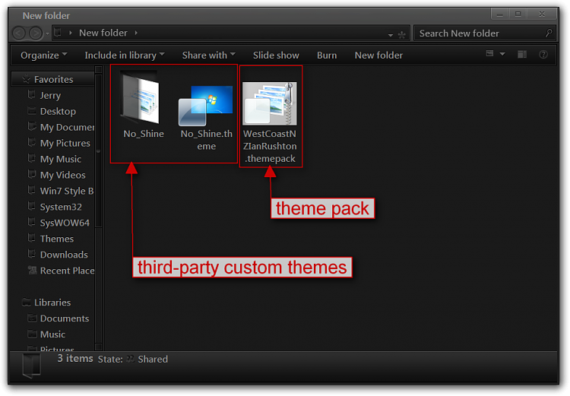The height and width of the screenshot is (396, 570).
Task: Click the New folder breadcrumb in address bar
Action: pyautogui.click(x=103, y=33)
